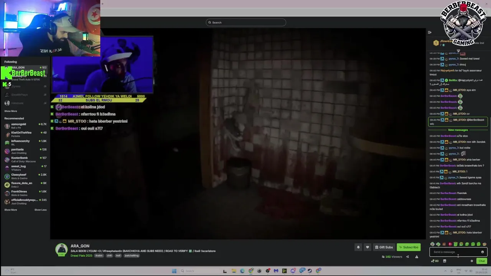Select sweet_hug VTubers channel
The width and height of the screenshot is (491, 276).
click(25, 168)
